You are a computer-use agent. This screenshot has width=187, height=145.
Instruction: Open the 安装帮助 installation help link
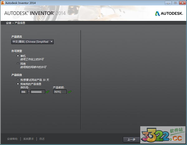click(12, 139)
